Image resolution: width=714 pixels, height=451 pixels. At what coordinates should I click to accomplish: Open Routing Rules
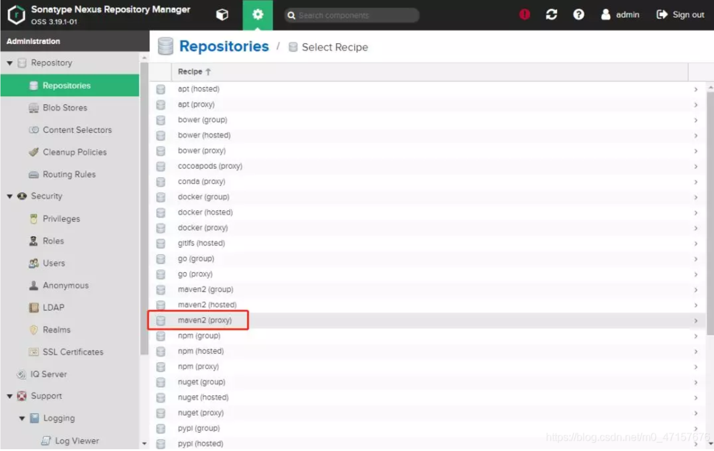pyautogui.click(x=69, y=174)
